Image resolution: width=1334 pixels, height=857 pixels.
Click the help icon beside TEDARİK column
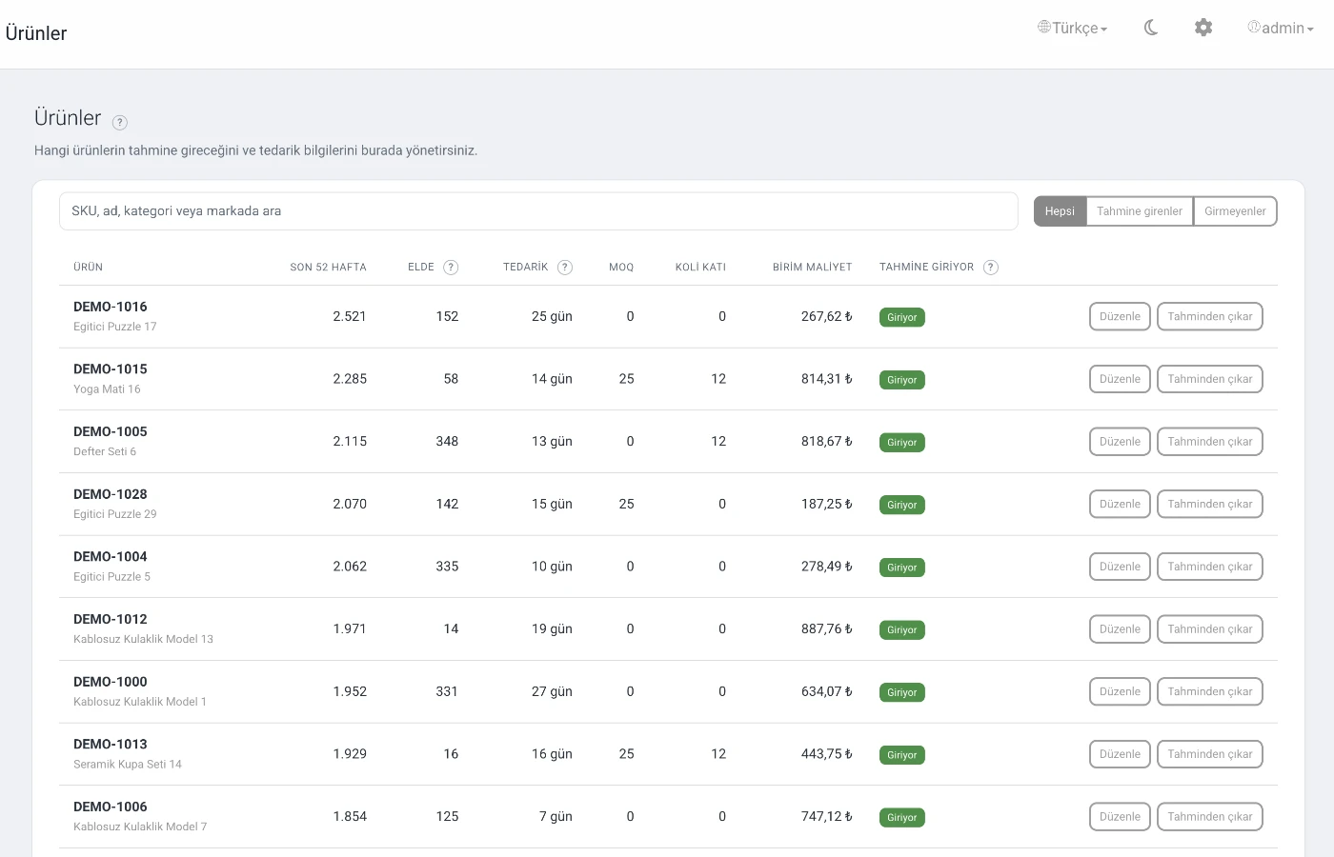565,268
